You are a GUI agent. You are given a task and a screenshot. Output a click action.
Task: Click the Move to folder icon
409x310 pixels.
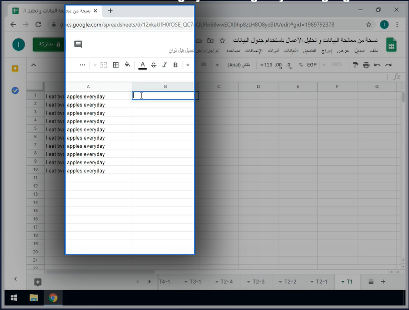click(x=210, y=41)
